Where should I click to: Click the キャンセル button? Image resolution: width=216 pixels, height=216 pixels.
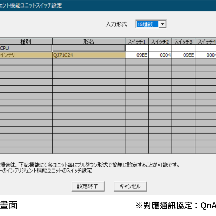click(x=130, y=186)
